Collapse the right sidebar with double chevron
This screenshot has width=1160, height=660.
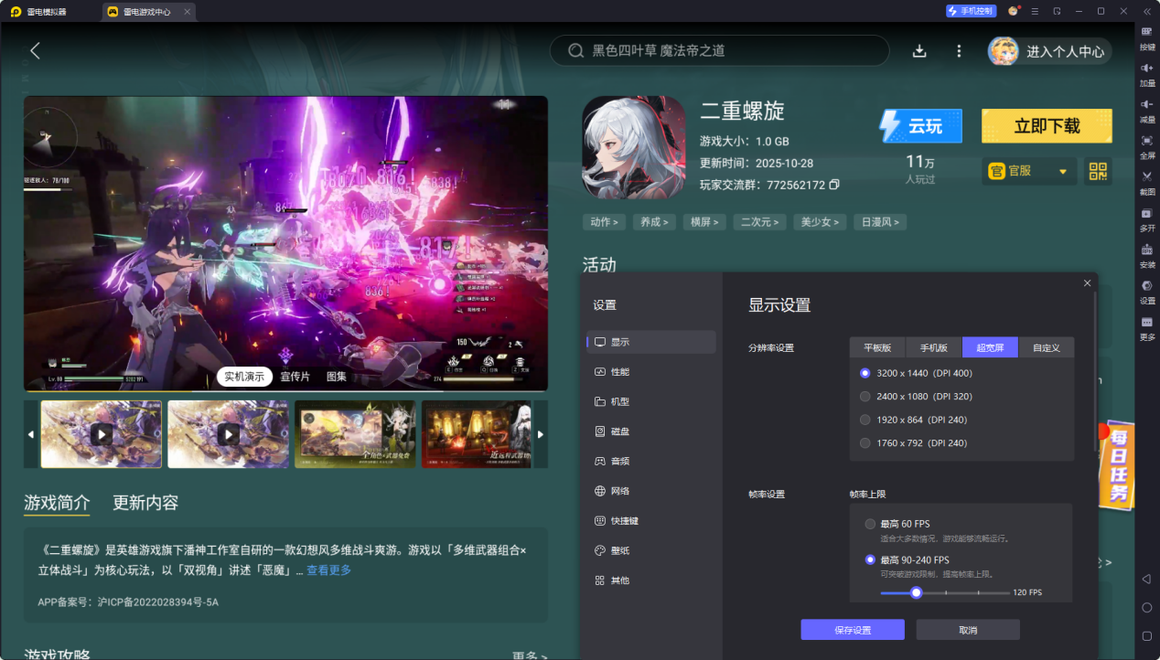point(1147,11)
